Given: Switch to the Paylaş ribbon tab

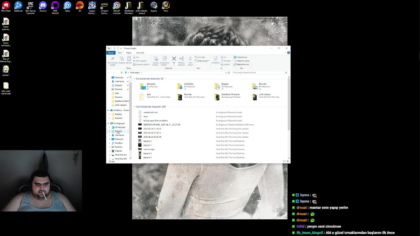Looking at the screenshot, I should (x=129, y=53).
